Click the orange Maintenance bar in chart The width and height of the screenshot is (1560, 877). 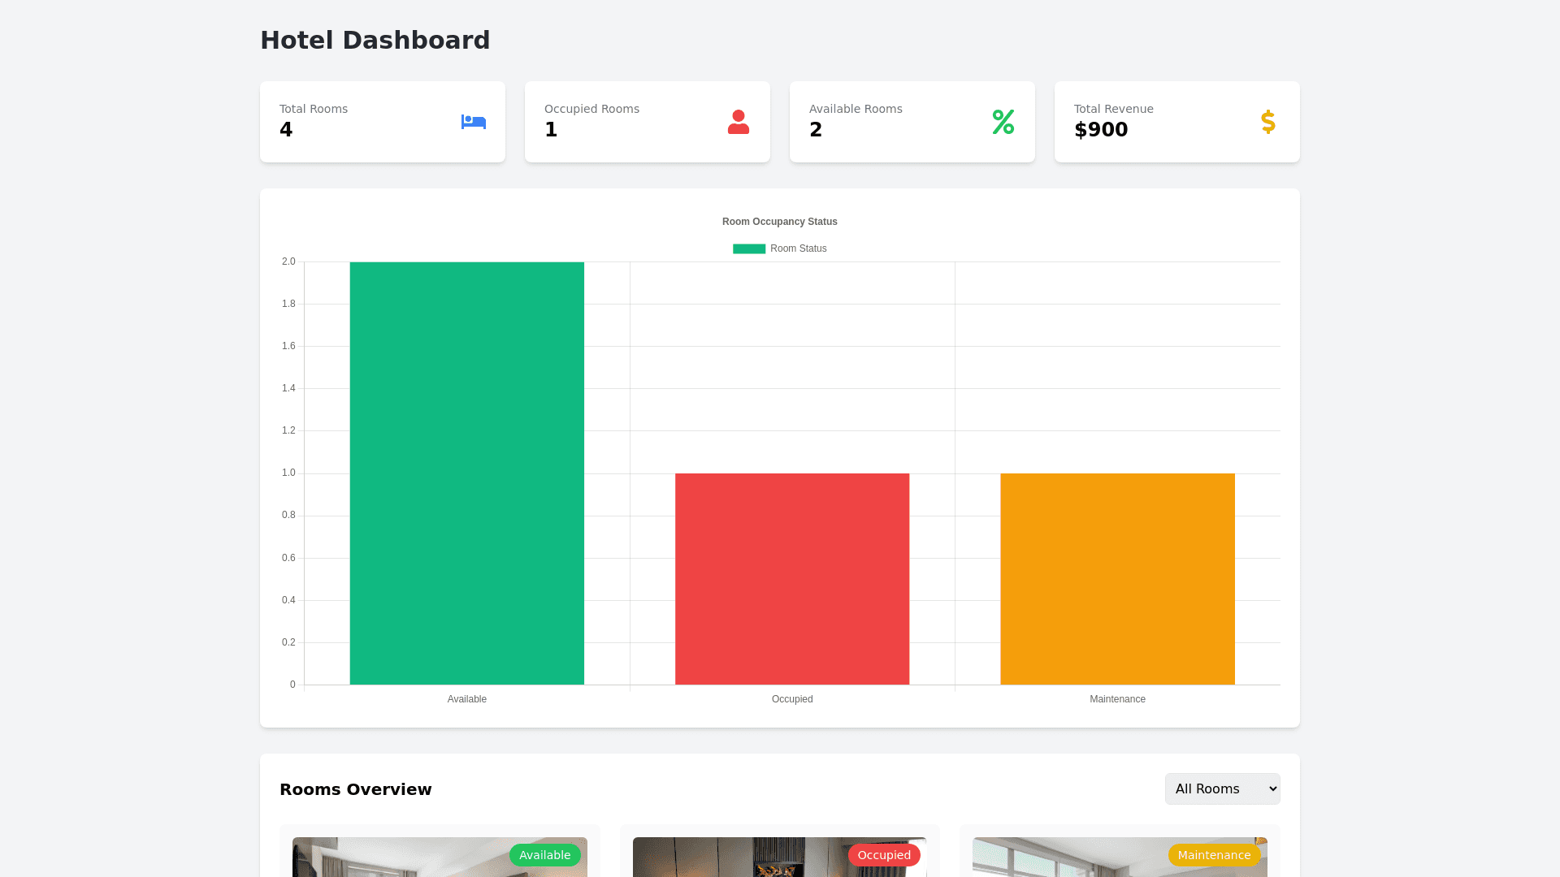pyautogui.click(x=1117, y=578)
